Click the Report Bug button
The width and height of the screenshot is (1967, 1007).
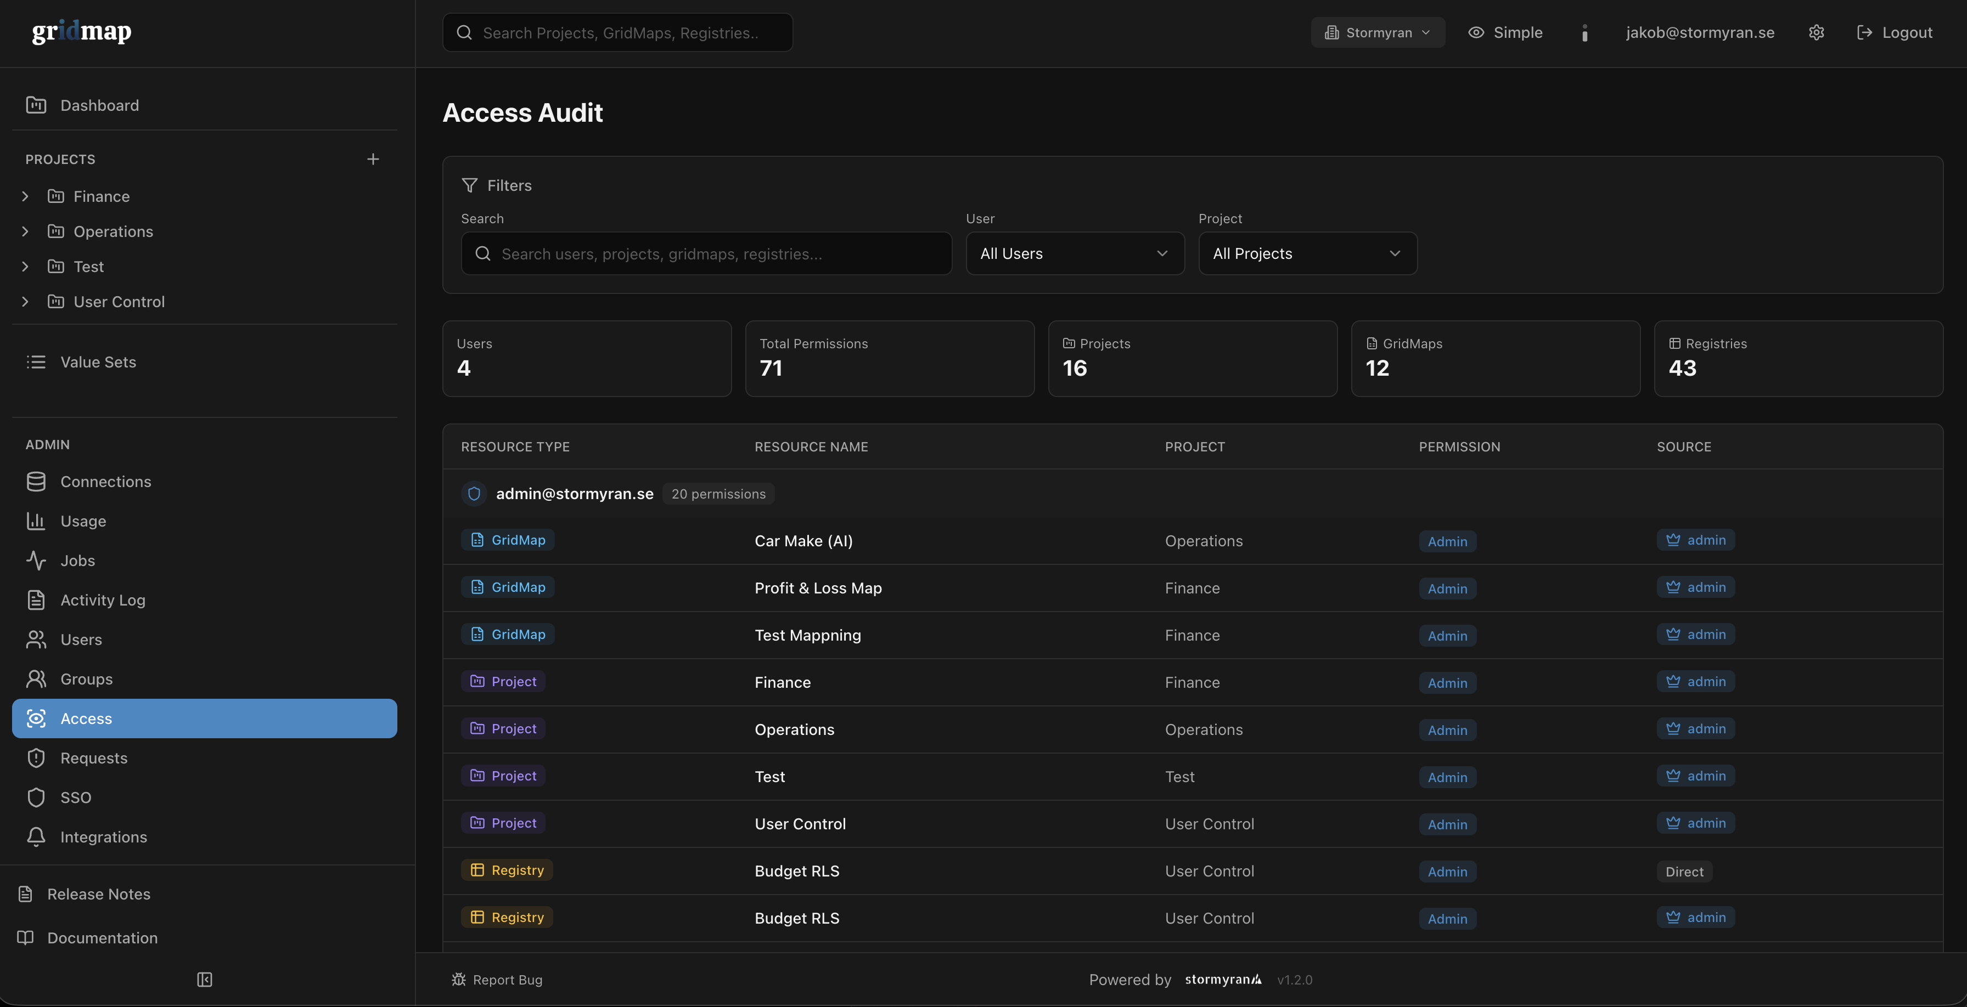coord(497,980)
